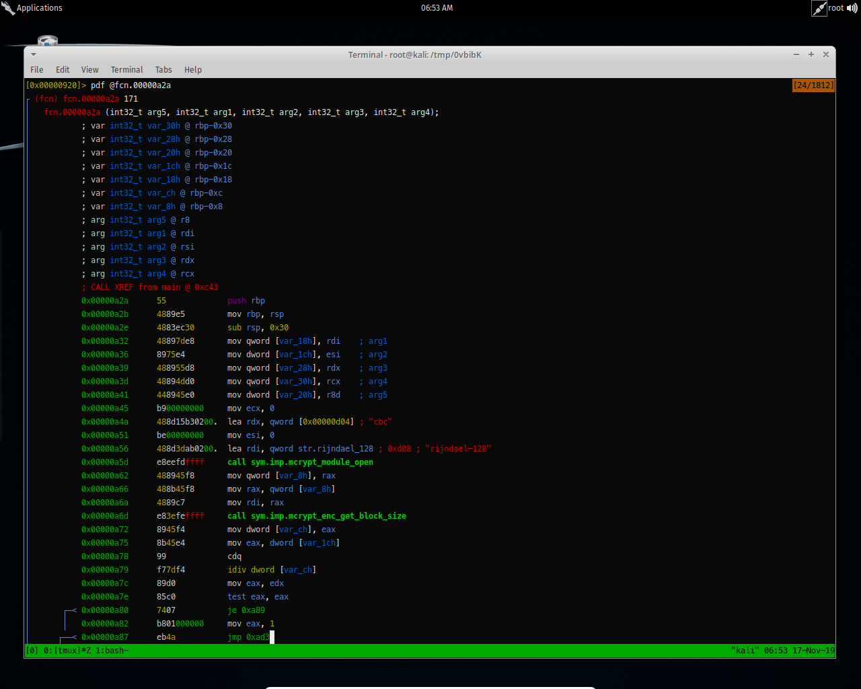
Task: Open the Help menu
Action: coord(193,70)
